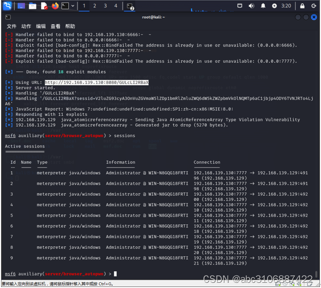Switch to workspace 1
The image size is (321, 288).
(84, 6)
